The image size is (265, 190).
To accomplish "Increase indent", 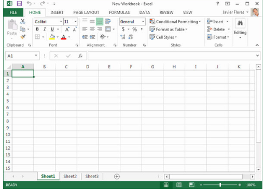I will (92, 37).
